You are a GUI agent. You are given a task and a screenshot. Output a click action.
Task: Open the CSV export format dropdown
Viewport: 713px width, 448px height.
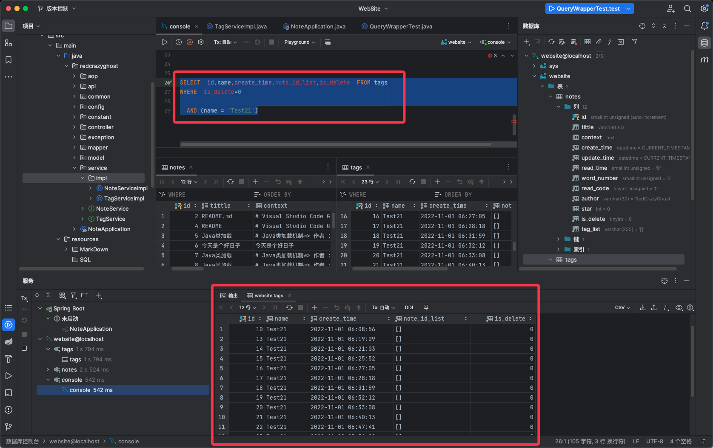click(x=622, y=307)
